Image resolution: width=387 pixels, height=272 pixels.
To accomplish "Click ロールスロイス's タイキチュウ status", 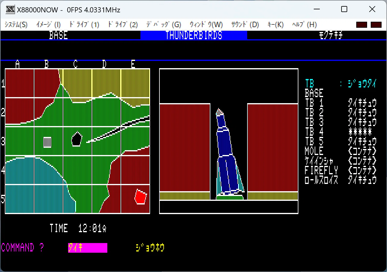I will (x=362, y=180).
